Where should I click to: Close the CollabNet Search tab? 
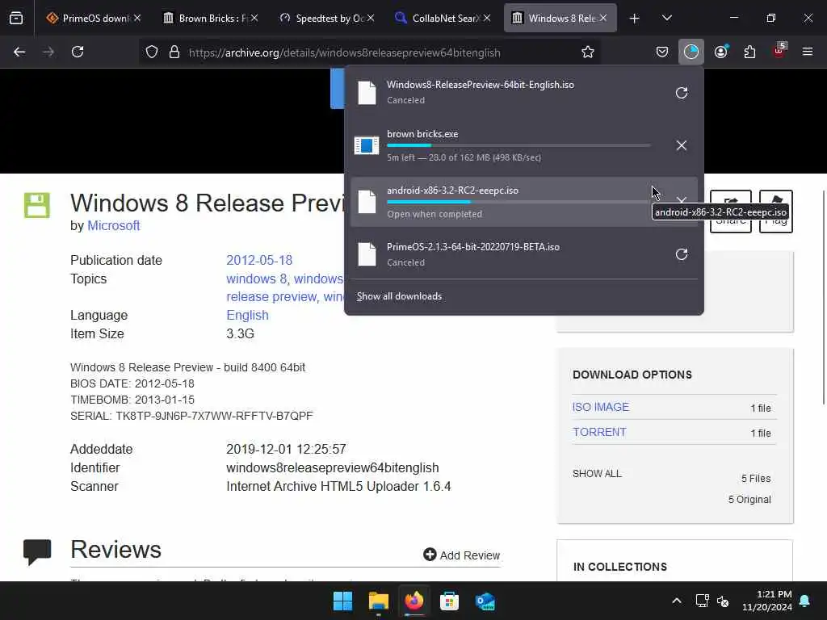click(487, 18)
